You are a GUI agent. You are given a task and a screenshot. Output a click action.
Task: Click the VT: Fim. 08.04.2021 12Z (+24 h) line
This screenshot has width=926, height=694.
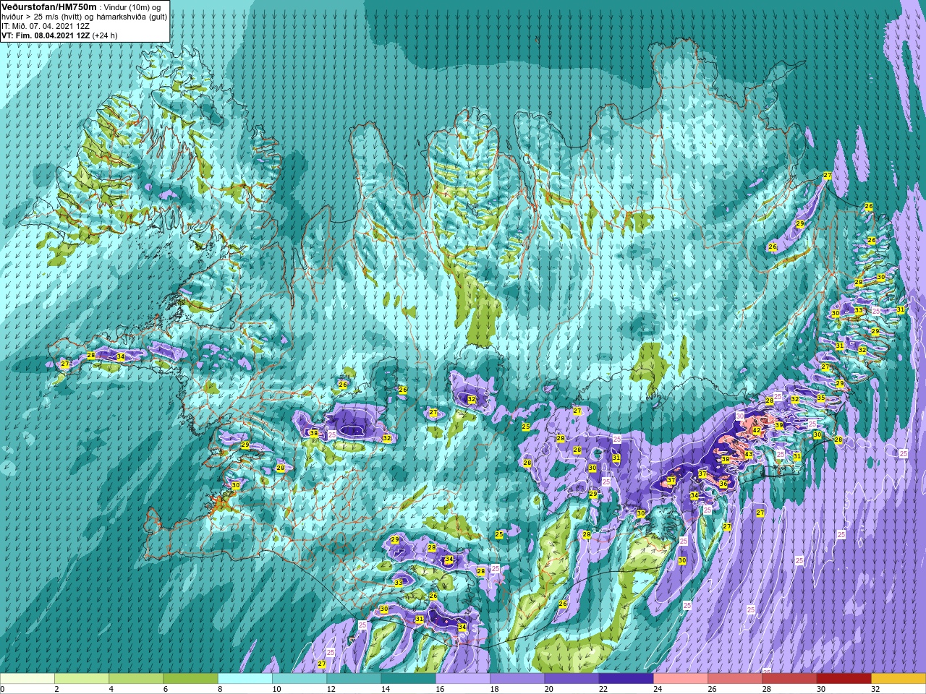(59, 35)
